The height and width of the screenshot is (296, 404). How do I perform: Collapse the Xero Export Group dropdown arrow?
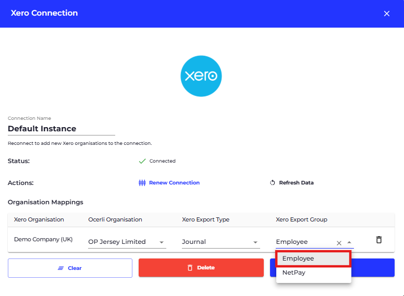coord(349,242)
